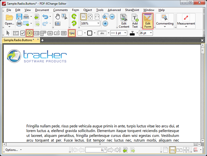Rotate the page clockwise
The image size is (207, 156).
coord(74,24)
